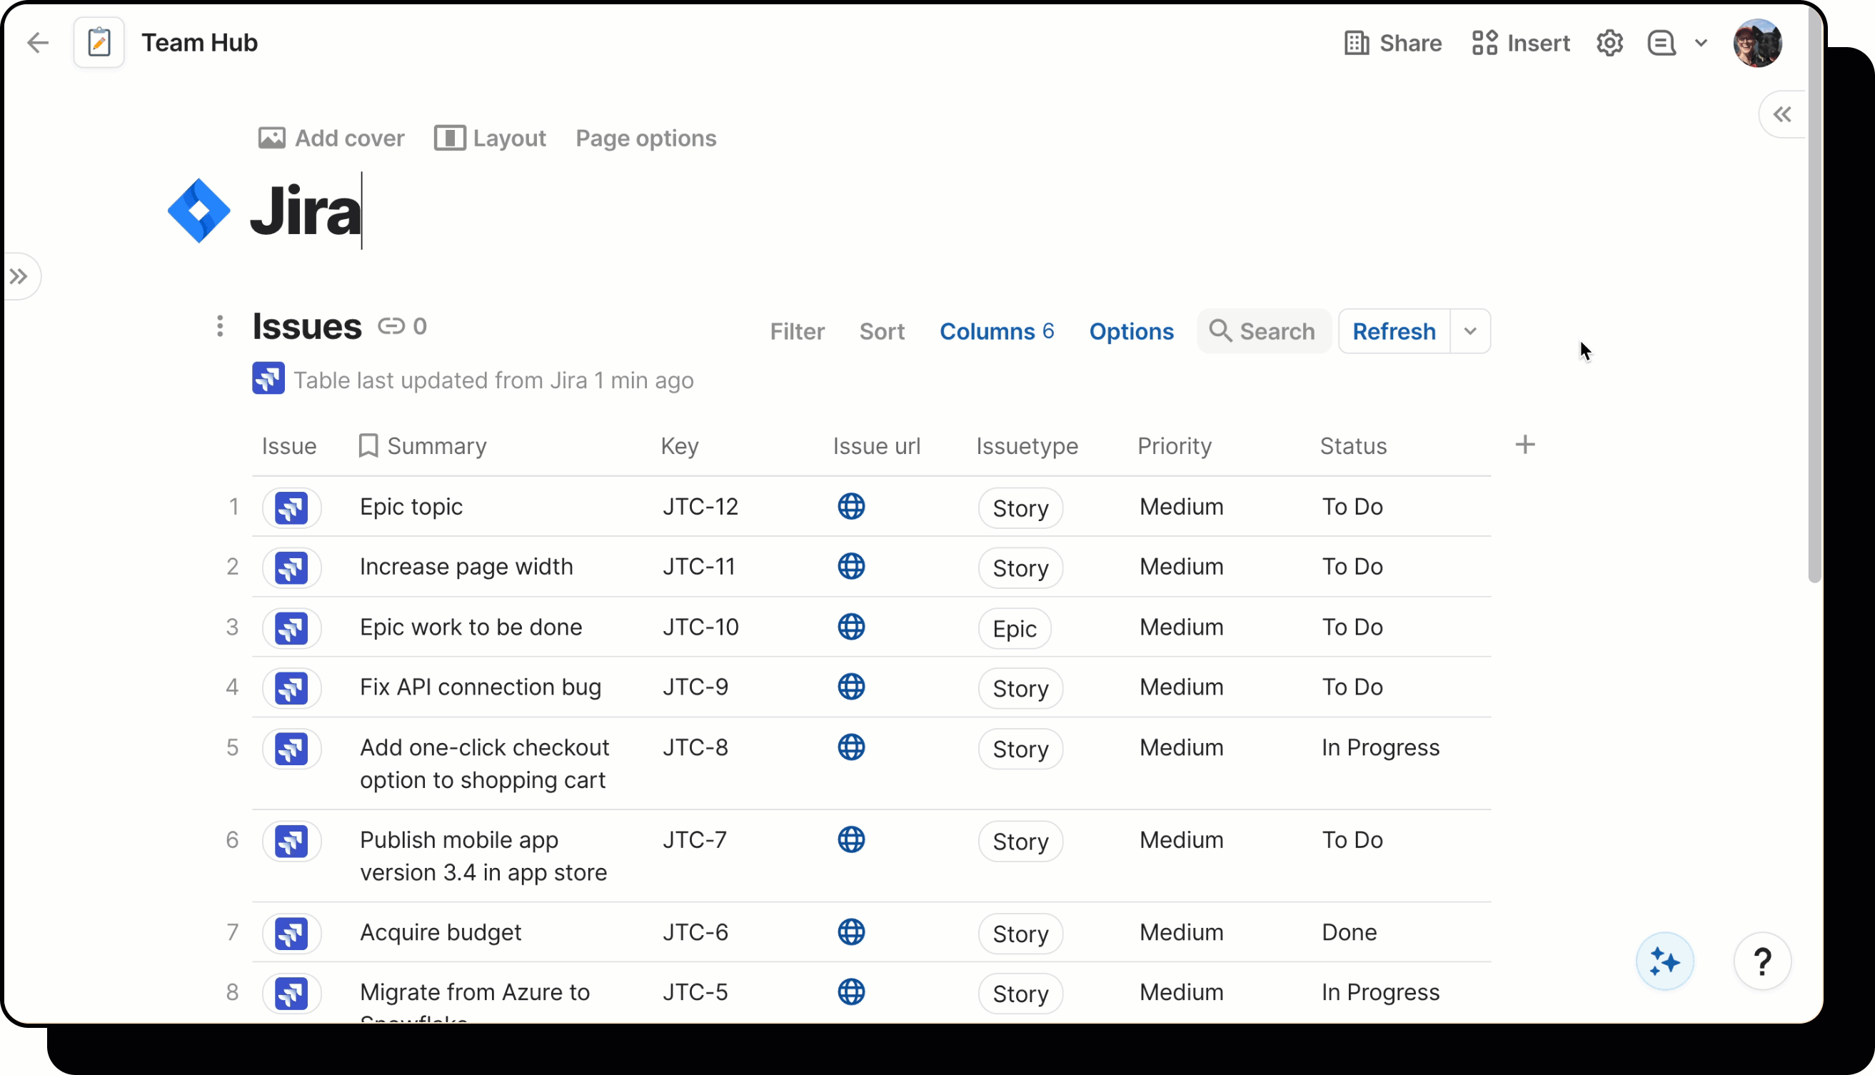Go back using the left arrow

(38, 43)
